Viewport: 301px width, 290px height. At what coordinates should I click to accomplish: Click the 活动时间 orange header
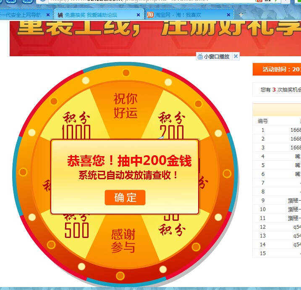coord(277,69)
